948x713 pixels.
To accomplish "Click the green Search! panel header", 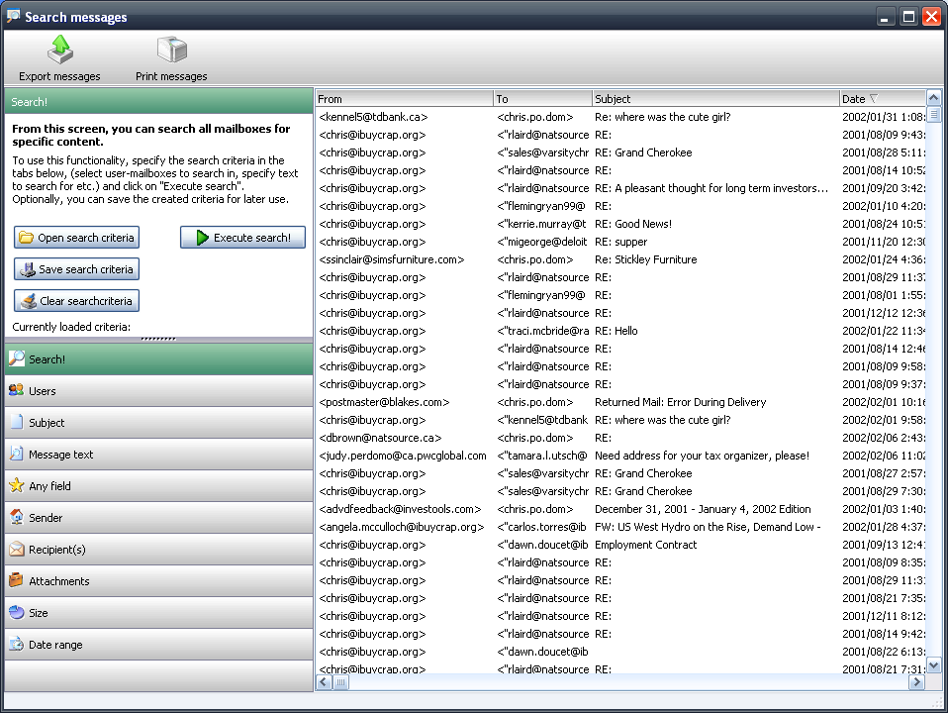I will click(158, 102).
